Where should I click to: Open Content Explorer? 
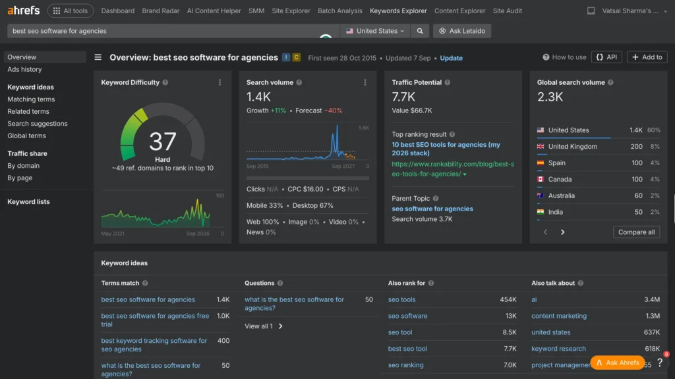pos(459,11)
